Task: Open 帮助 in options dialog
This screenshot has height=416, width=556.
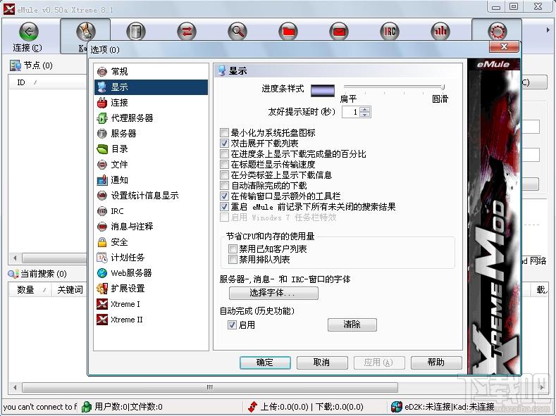Action: 436,363
